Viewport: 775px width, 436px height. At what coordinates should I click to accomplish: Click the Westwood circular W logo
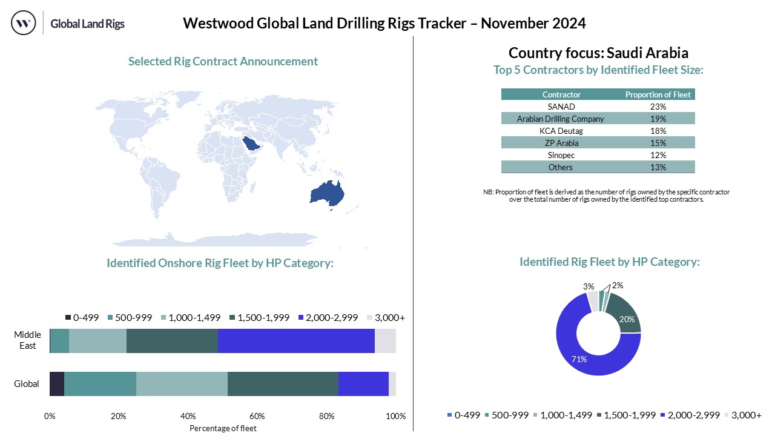coord(24,24)
